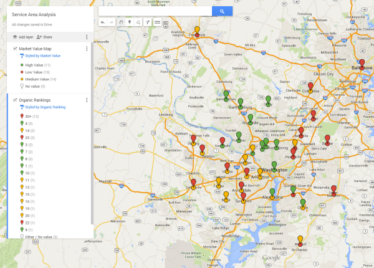Open the Add directions tool
374x268 pixels.
coord(148,22)
